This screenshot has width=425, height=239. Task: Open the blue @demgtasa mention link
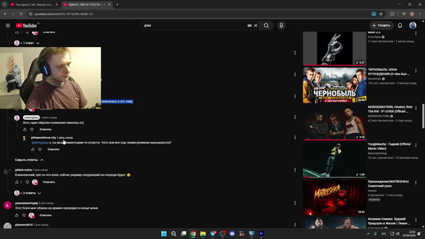[x=40, y=143]
